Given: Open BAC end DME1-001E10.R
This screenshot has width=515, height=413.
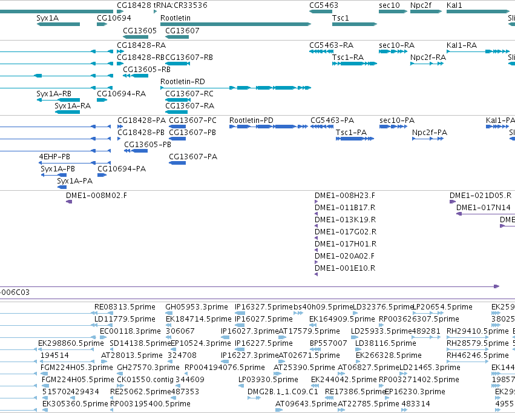Looking at the screenshot, I should click(x=345, y=268).
